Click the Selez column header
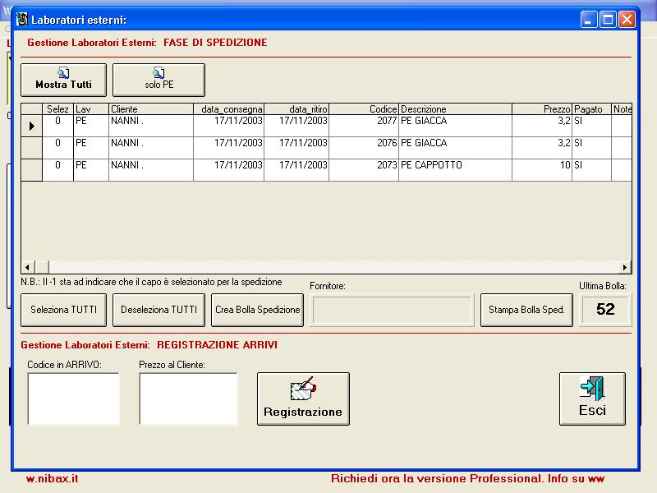Viewport: 657px width, 493px height. click(x=57, y=109)
